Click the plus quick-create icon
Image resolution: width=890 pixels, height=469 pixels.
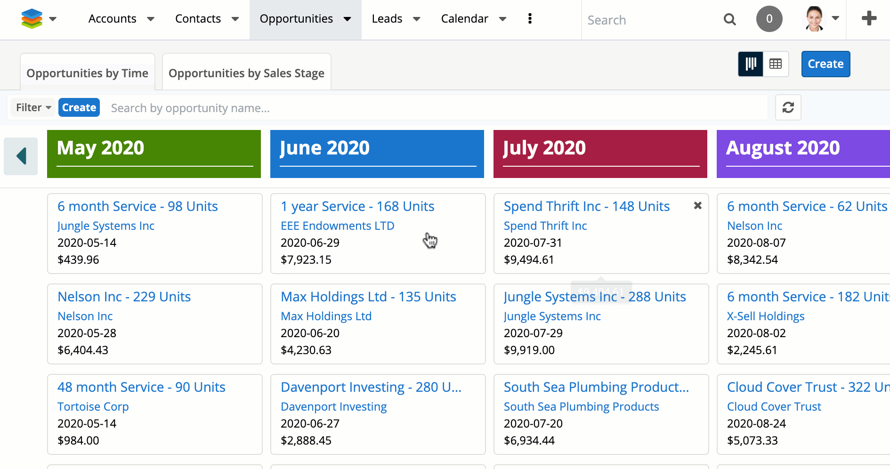(x=869, y=19)
